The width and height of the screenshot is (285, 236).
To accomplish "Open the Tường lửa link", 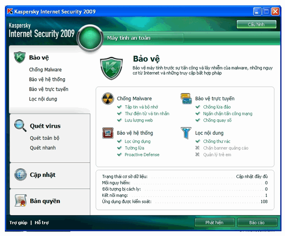I will [134, 148].
